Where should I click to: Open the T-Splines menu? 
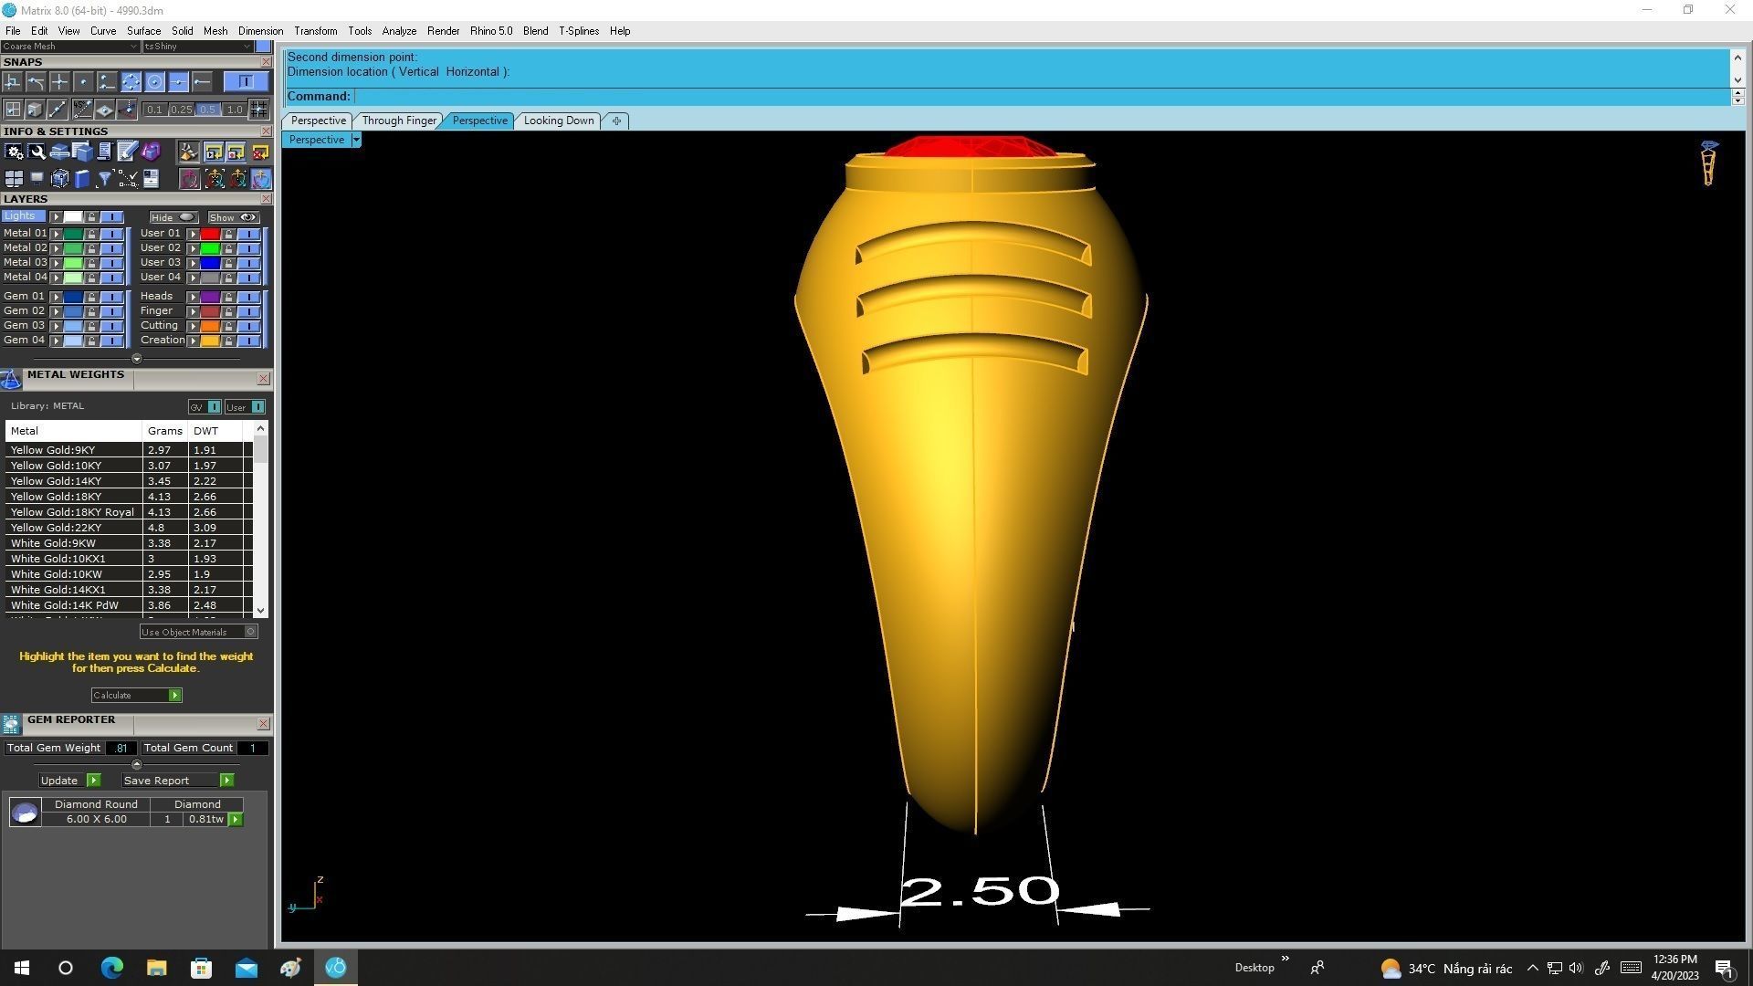click(578, 31)
